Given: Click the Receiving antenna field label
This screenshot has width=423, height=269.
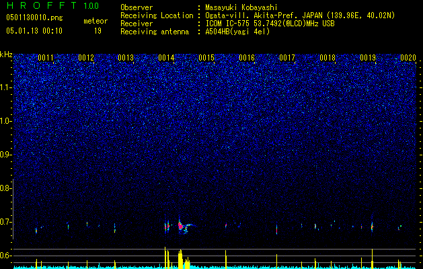Looking at the screenshot, I should click(x=155, y=32).
